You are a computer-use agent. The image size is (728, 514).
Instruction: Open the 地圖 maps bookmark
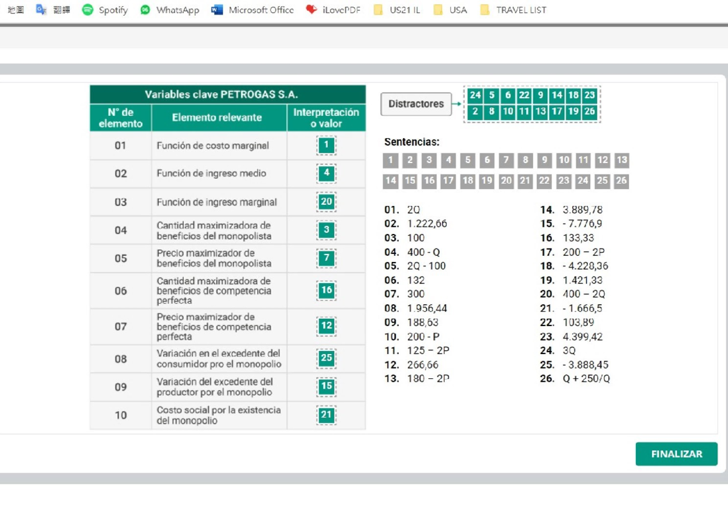(16, 10)
